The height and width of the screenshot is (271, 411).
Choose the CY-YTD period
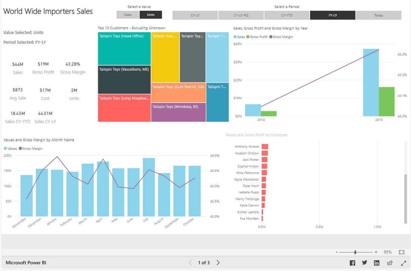(287, 15)
